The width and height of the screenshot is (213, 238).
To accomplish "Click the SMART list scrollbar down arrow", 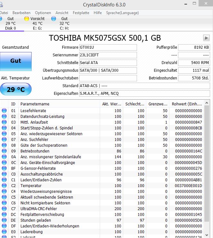I will (x=207, y=235).
